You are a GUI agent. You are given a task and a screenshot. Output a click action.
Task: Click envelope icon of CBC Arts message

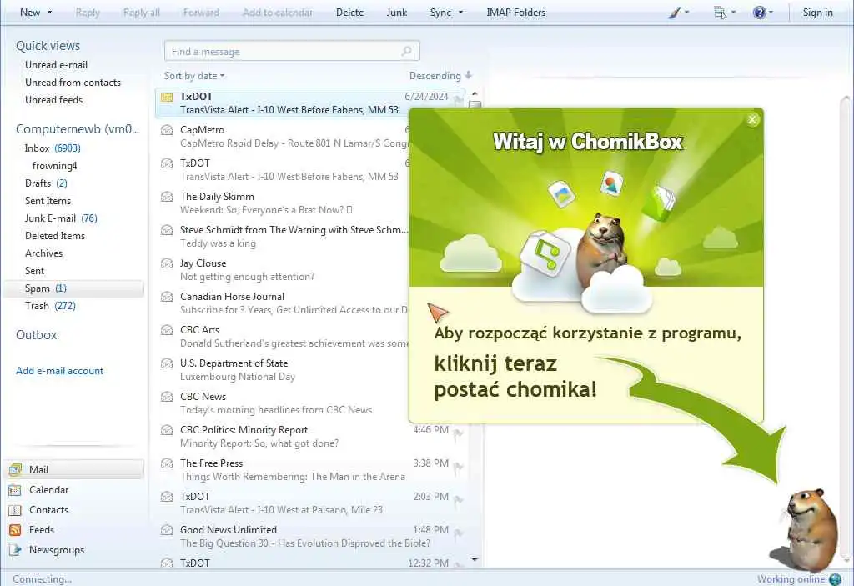(x=167, y=330)
